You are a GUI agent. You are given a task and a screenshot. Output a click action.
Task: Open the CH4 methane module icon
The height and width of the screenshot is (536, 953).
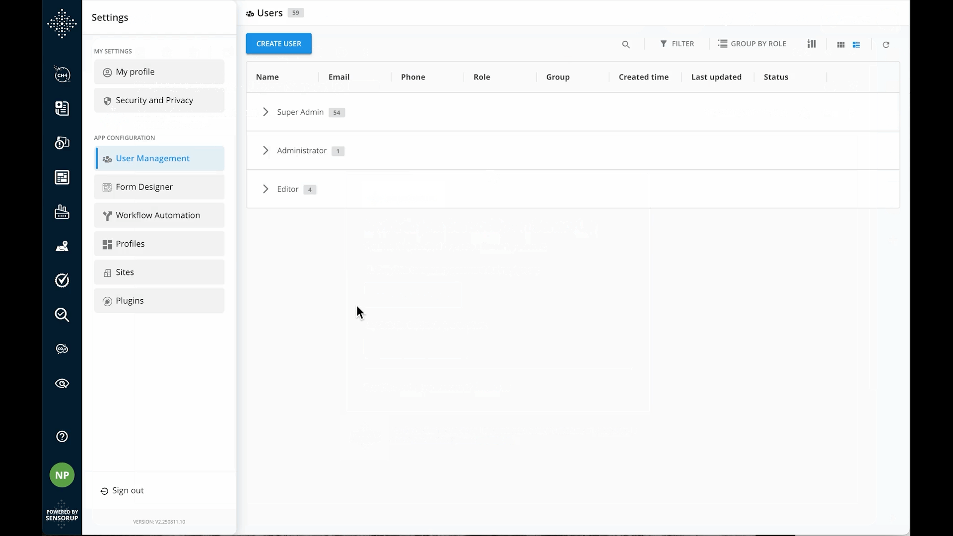point(62,74)
